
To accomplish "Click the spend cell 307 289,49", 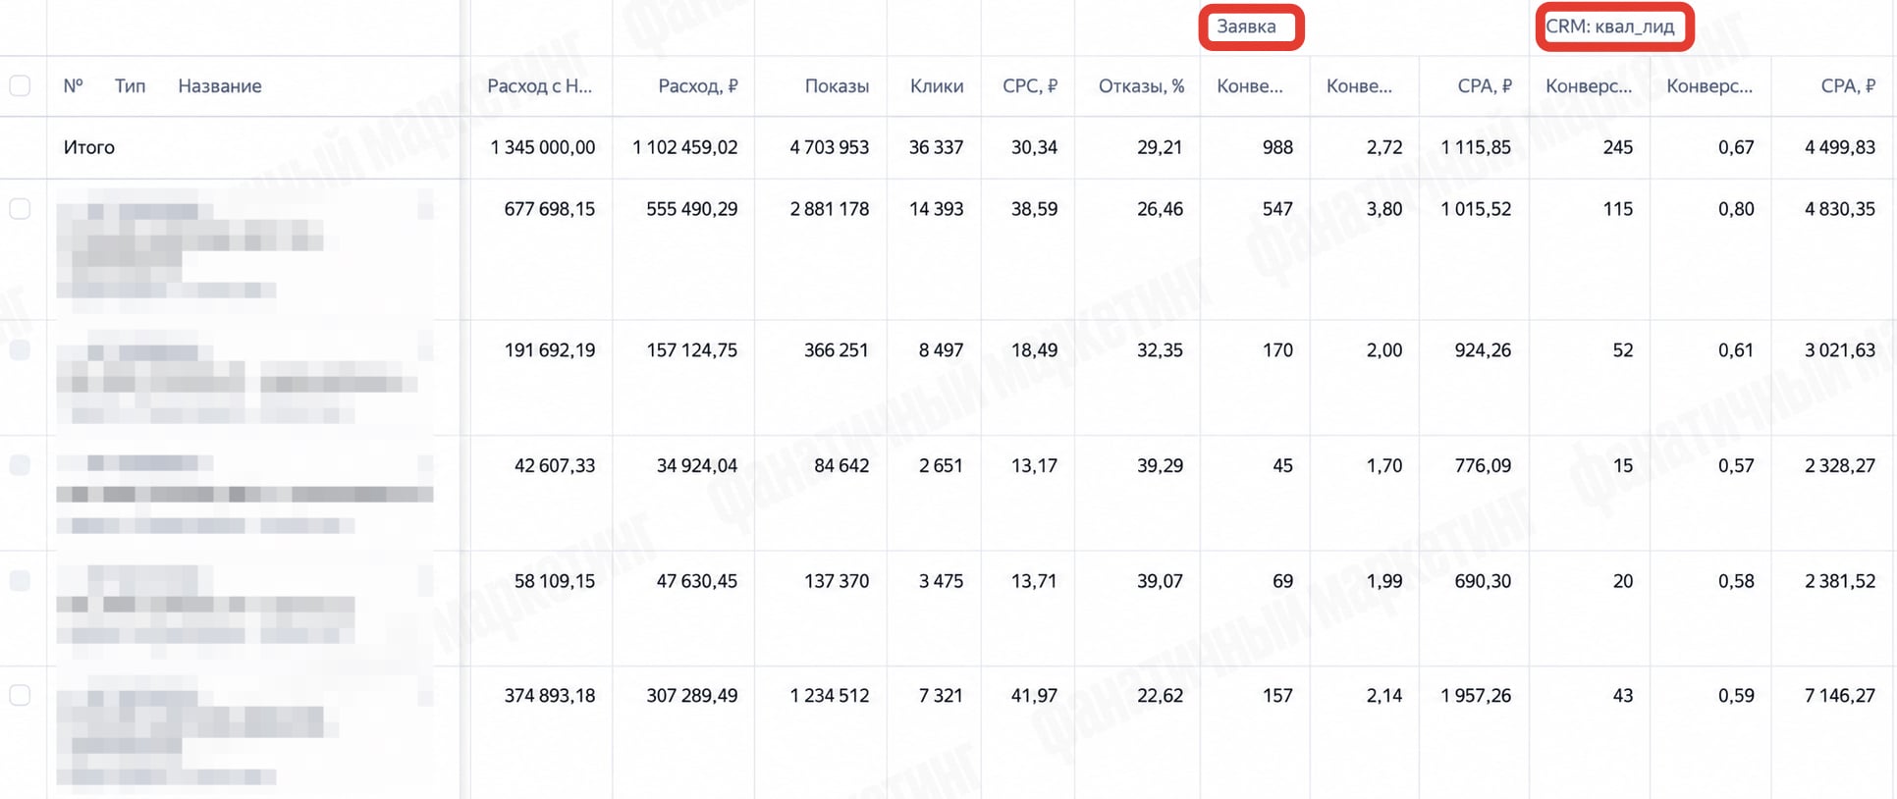I will point(692,696).
